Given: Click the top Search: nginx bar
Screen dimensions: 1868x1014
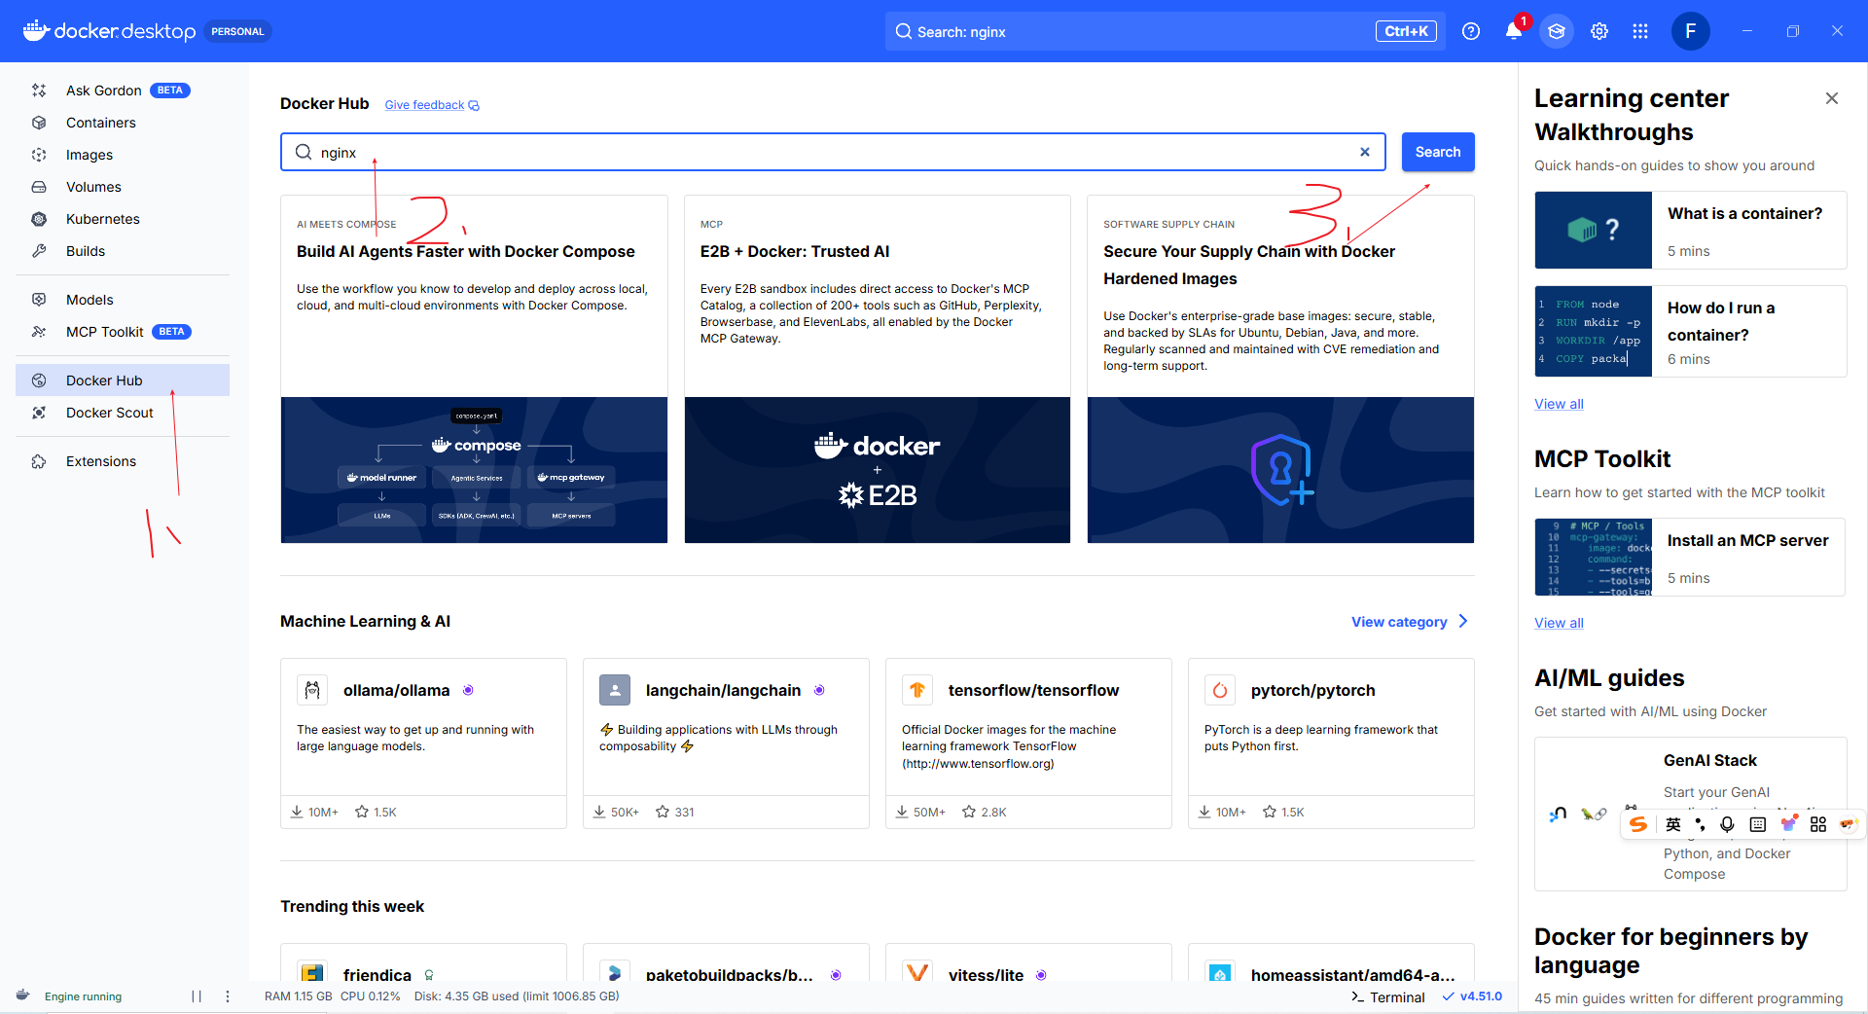Looking at the screenshot, I should (x=1166, y=31).
